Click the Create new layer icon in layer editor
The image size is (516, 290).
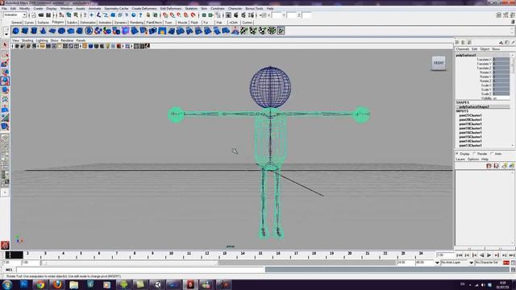(504, 166)
